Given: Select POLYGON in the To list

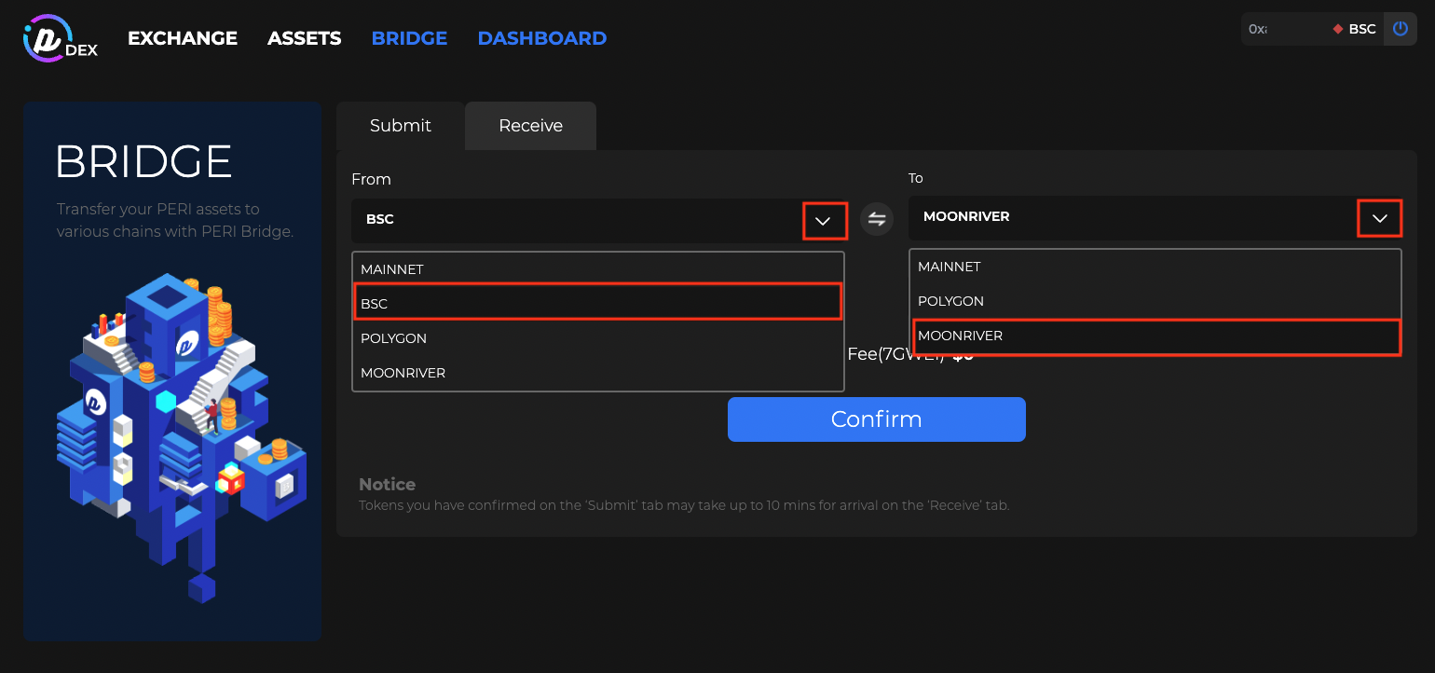Looking at the screenshot, I should click(1155, 301).
